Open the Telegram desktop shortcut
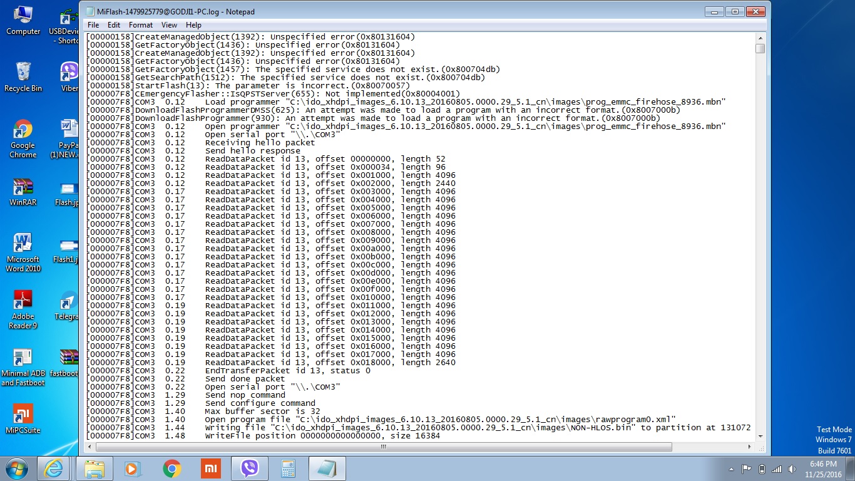 tap(66, 306)
